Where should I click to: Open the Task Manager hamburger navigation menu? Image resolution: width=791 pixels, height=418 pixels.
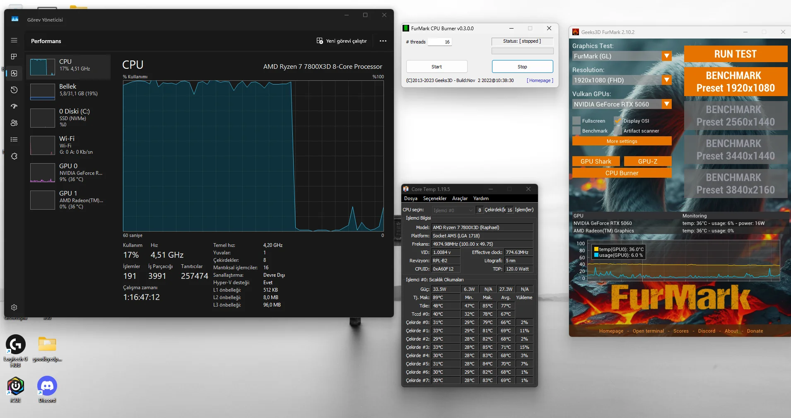tap(14, 40)
